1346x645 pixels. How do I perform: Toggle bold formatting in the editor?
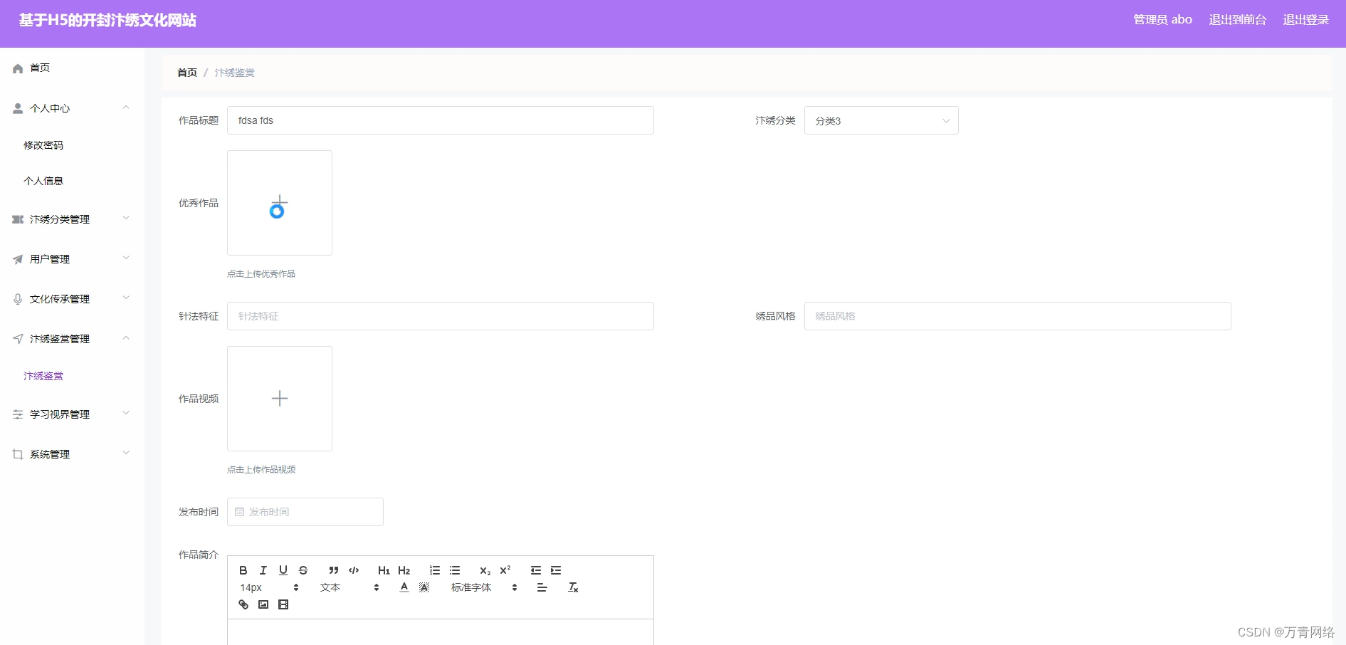pyautogui.click(x=243, y=570)
